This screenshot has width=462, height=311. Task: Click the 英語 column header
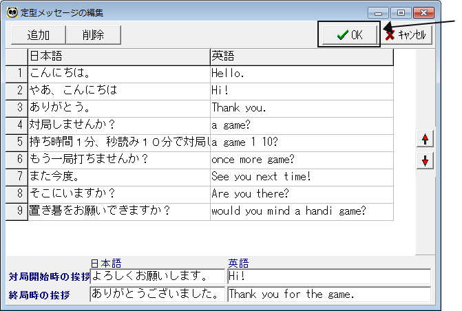point(302,56)
